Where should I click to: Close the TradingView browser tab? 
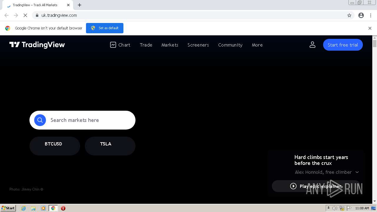point(68,5)
